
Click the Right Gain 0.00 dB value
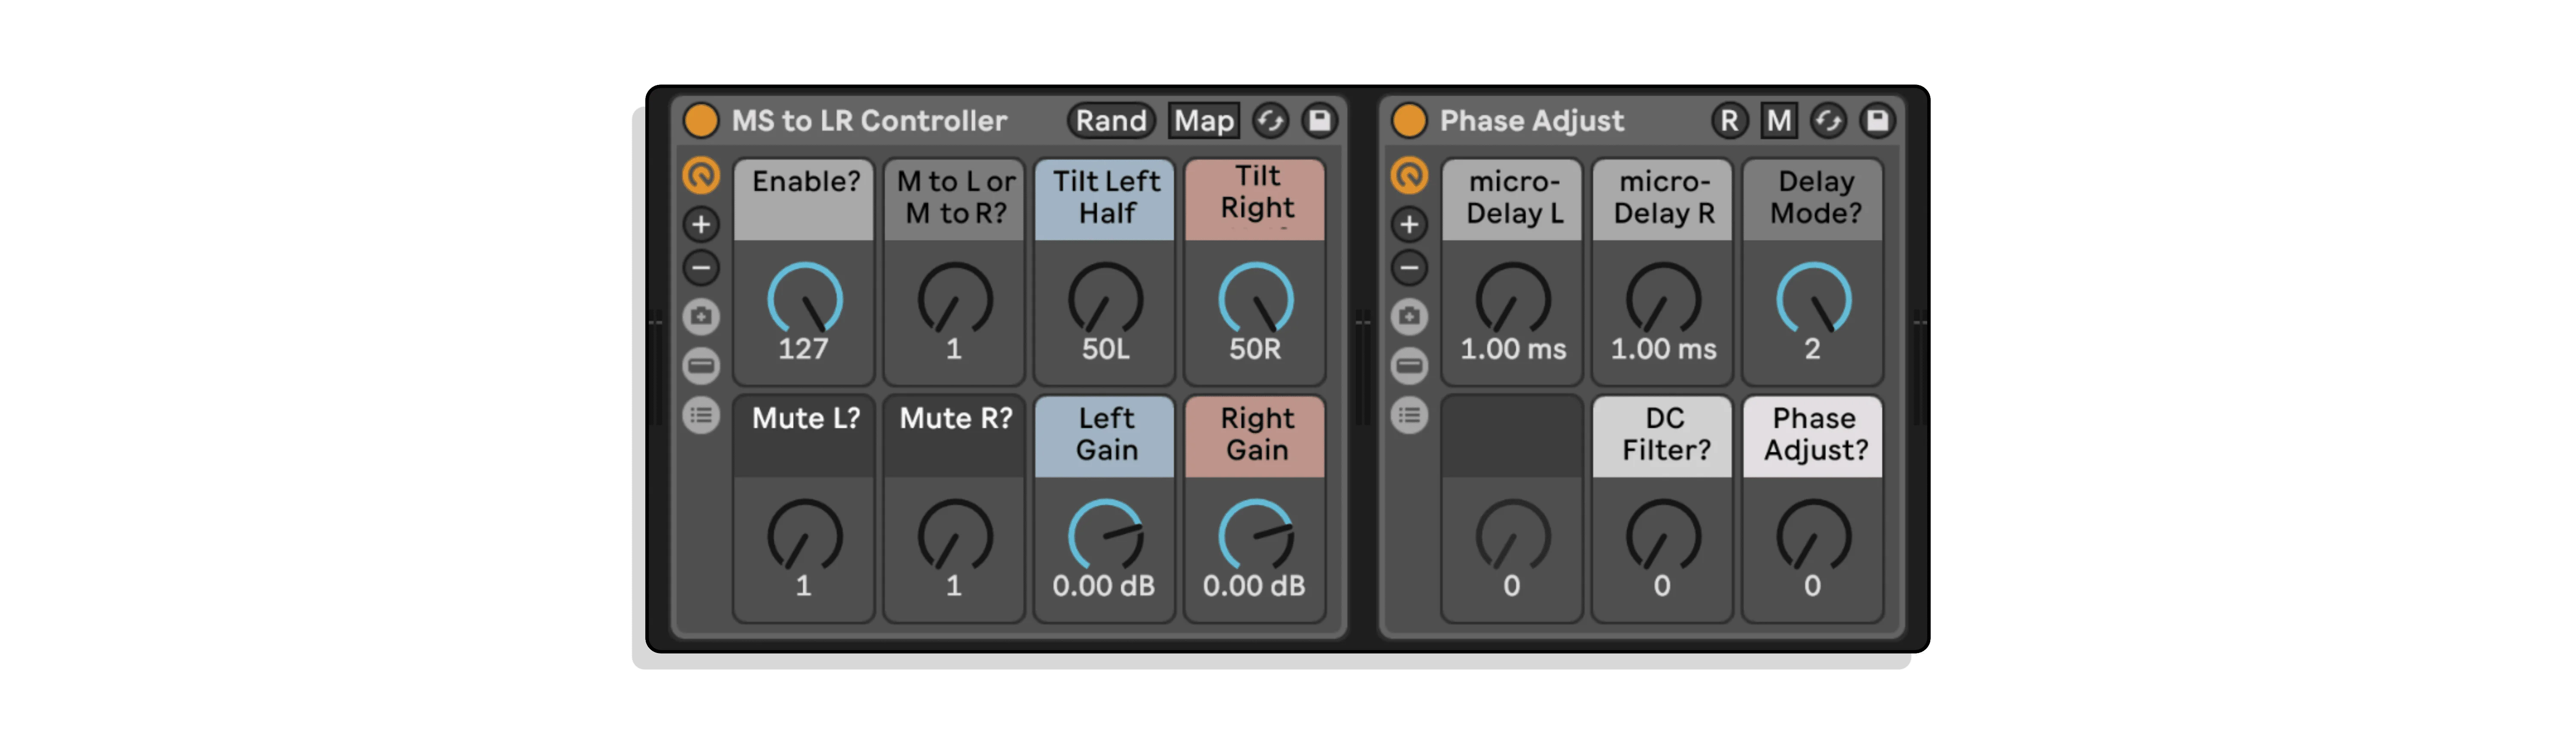click(x=1254, y=586)
